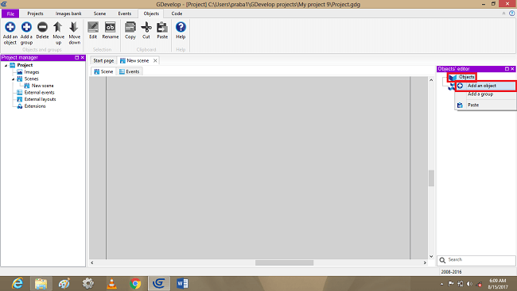Click the horizontal scrollbar thumb of scene
Viewport: 517px width, 291px height.
(284, 262)
